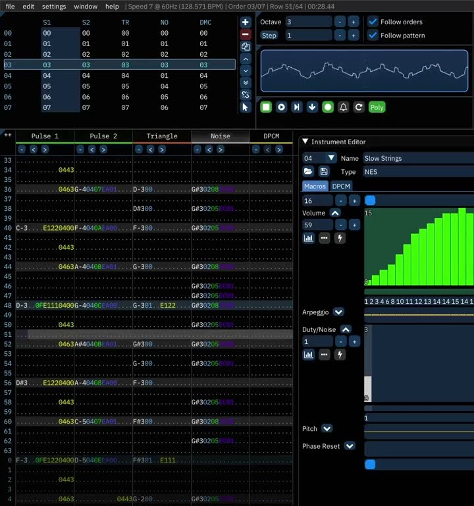Add a new order with the plus icon
Screen dimensions: 474x506
tap(246, 22)
